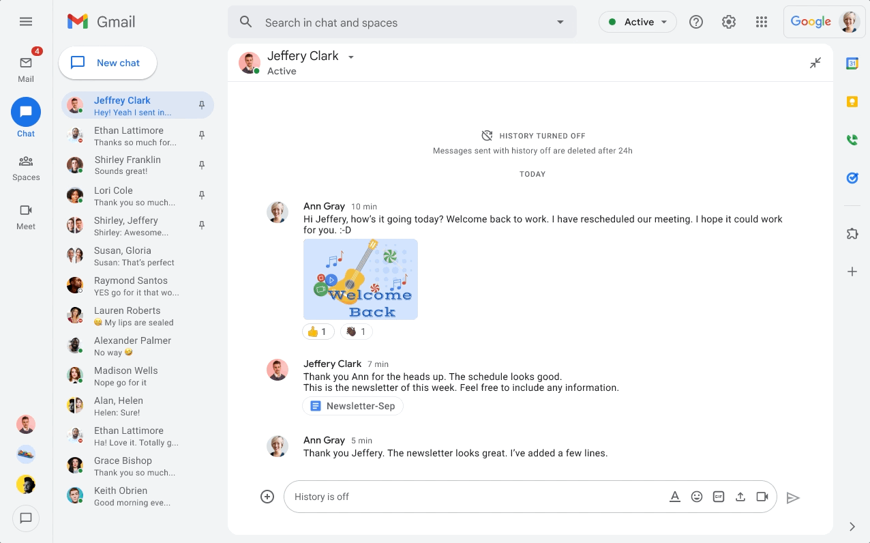Screen dimensions: 870x543
Task: Expand the collapsed right side panel
Action: click(851, 527)
